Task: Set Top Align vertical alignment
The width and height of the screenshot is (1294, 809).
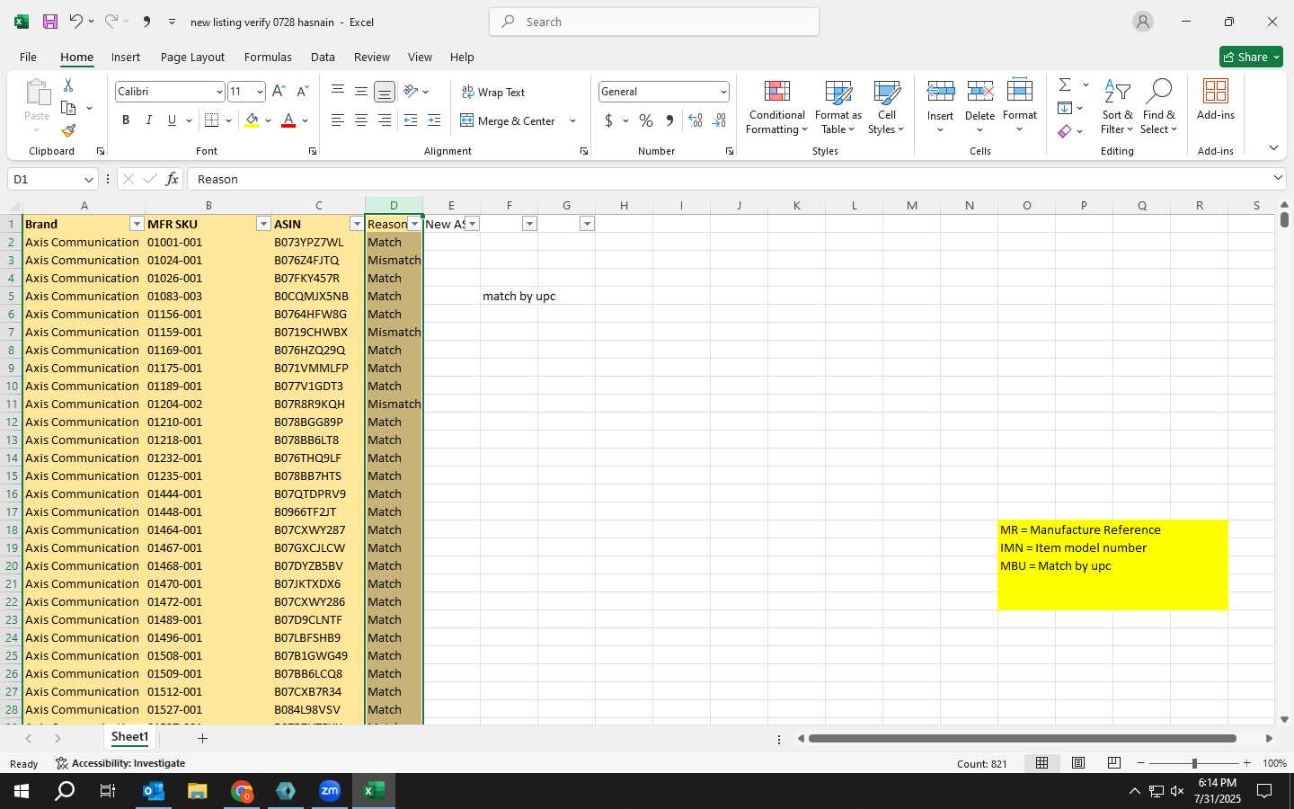Action: [x=338, y=91]
